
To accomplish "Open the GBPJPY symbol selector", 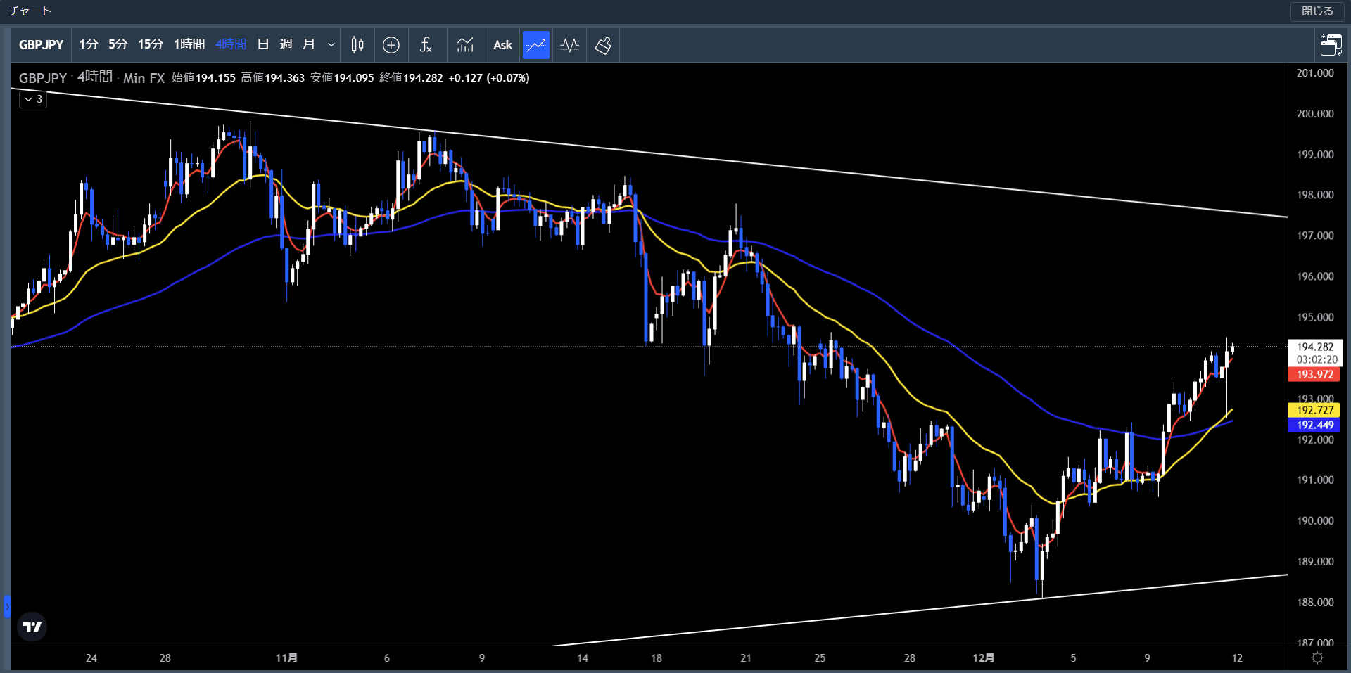I will [41, 45].
